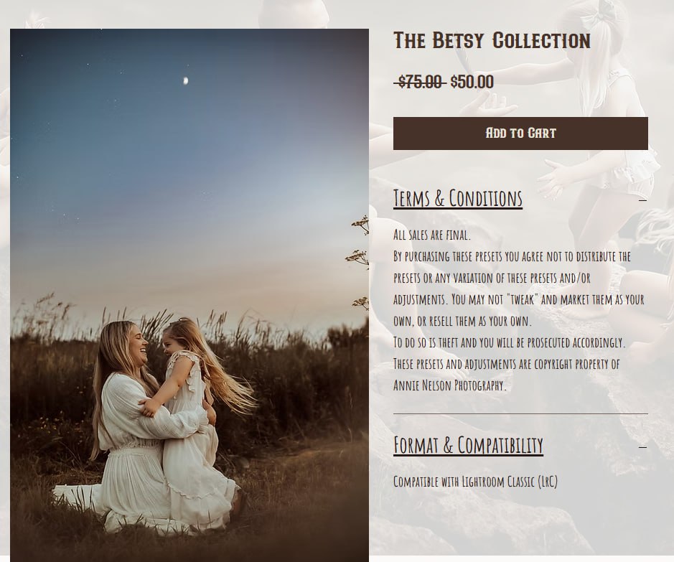This screenshot has height=562, width=674.
Task: Click the moon in the product photo
Action: pyautogui.click(x=186, y=80)
